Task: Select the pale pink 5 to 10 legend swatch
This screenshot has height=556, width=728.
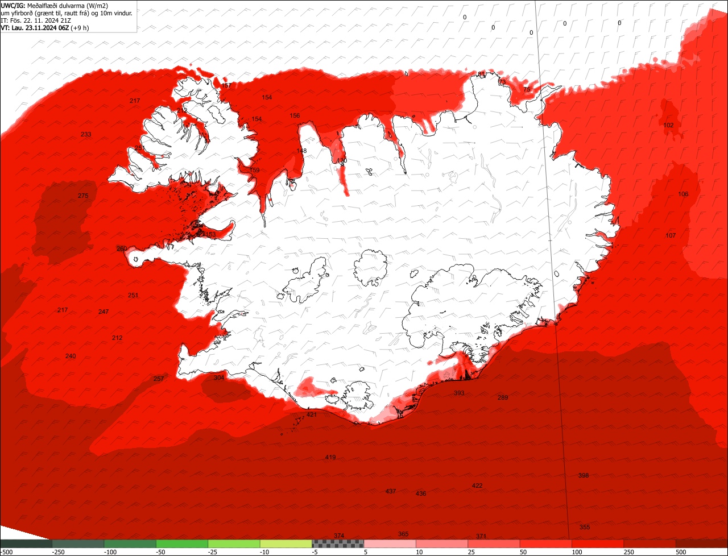Action: pyautogui.click(x=390, y=543)
